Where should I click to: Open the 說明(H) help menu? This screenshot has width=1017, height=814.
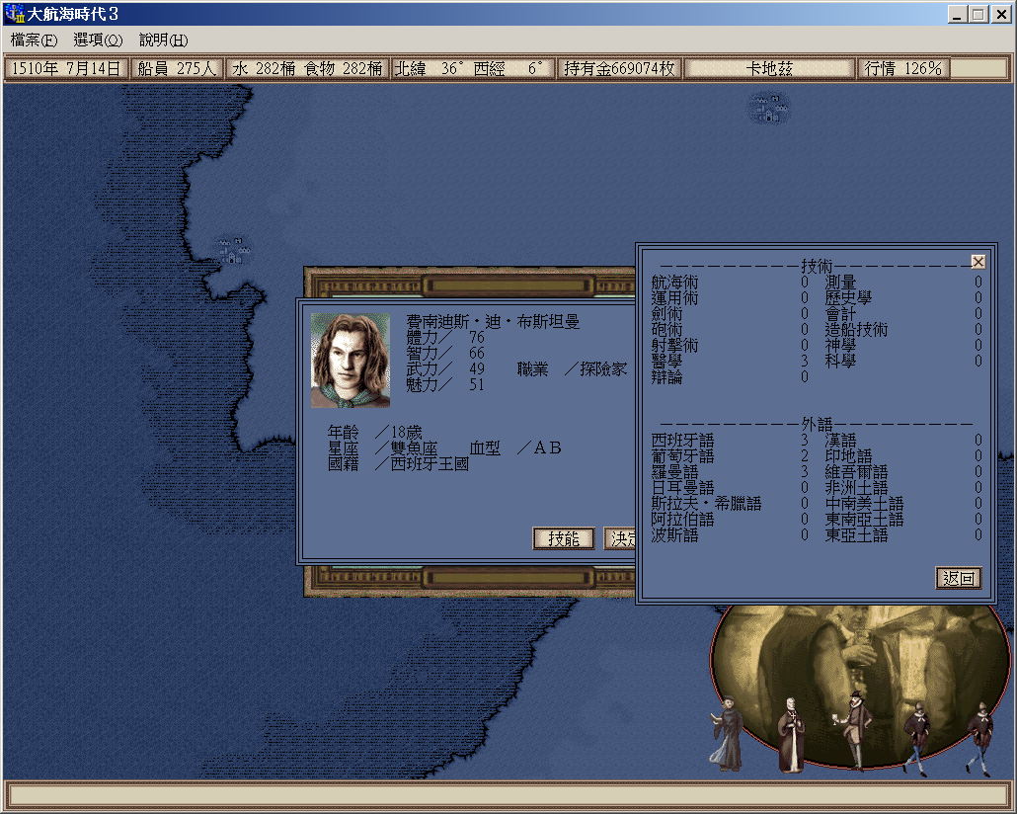(x=163, y=41)
